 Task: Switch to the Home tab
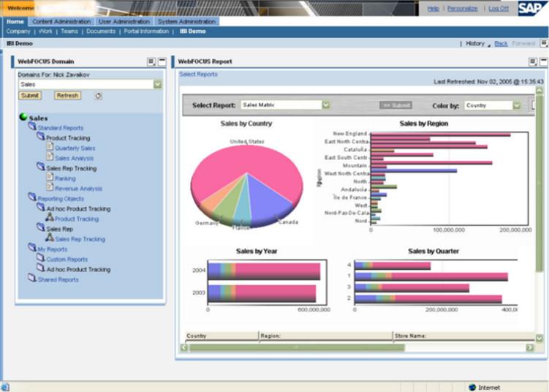pos(15,21)
